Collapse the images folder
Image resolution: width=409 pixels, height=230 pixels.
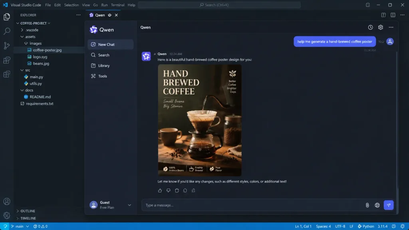pyautogui.click(x=26, y=43)
